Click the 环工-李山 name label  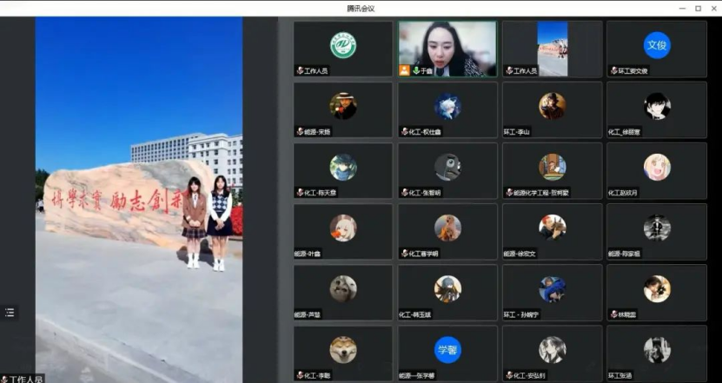click(x=517, y=132)
